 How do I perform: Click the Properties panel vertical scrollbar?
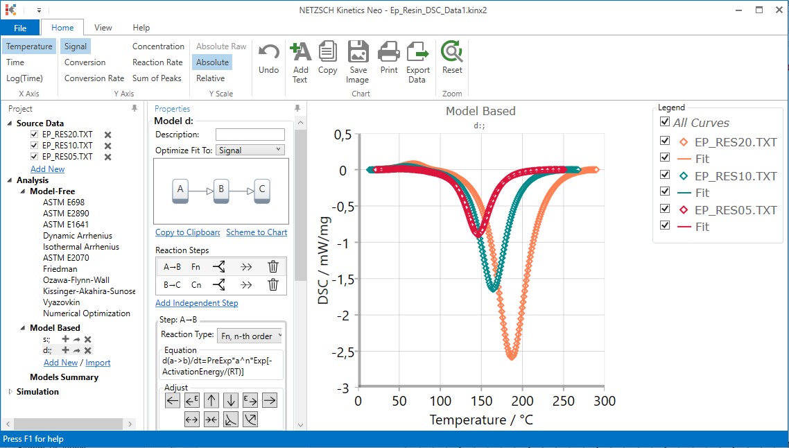tap(300, 208)
